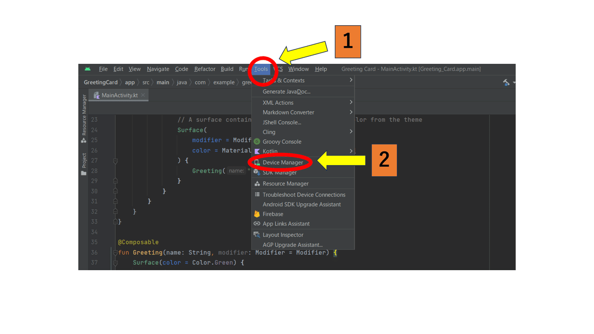The image size is (594, 334).
Task: Click the fold marker at line 27
Action: click(x=115, y=161)
